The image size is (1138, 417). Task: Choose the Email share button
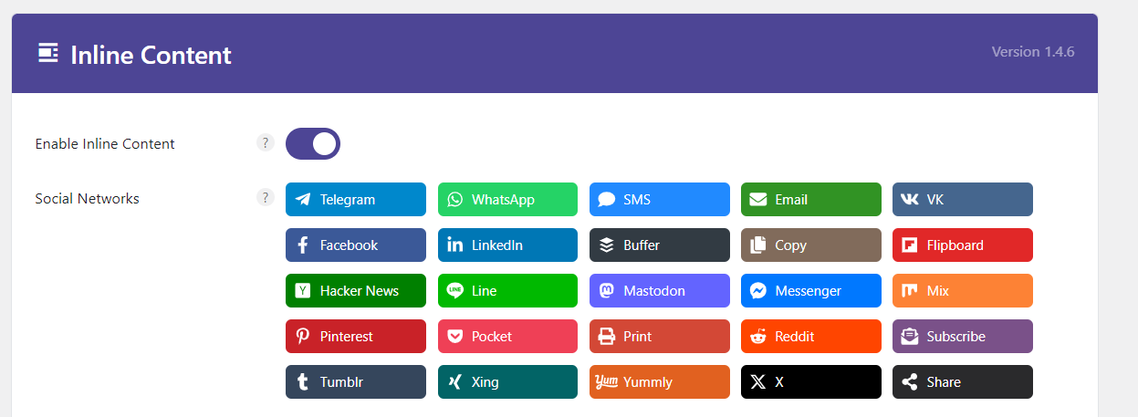click(810, 200)
